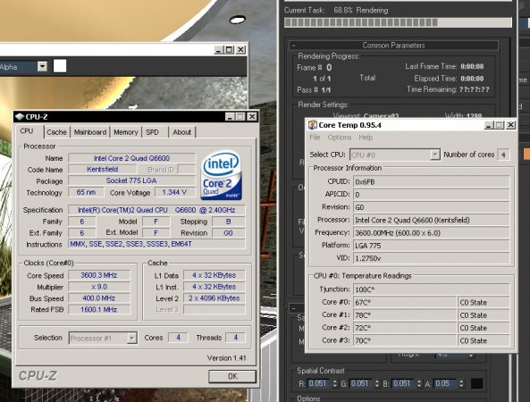Click the Level 2 cache value "2 x 4096 KBytes"
The image size is (530, 402).
pyautogui.click(x=215, y=298)
